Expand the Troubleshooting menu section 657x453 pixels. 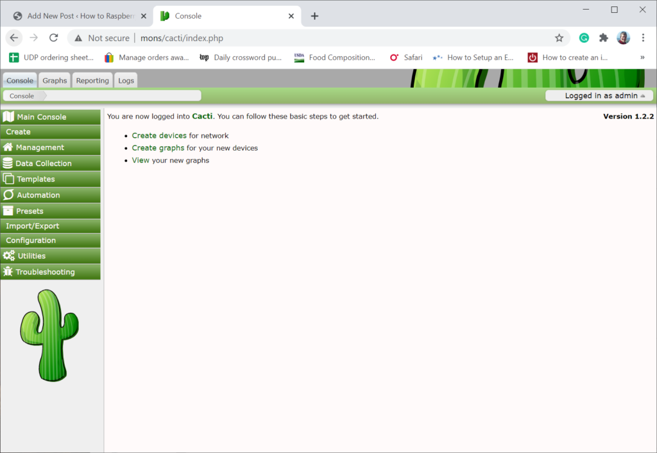(51, 272)
